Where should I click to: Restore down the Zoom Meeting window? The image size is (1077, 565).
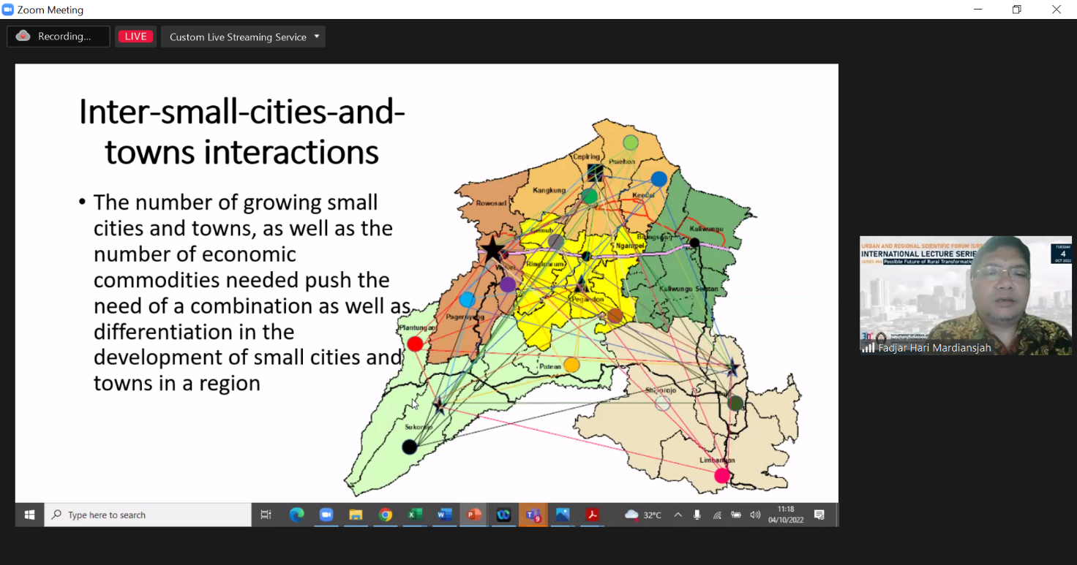[1016, 10]
